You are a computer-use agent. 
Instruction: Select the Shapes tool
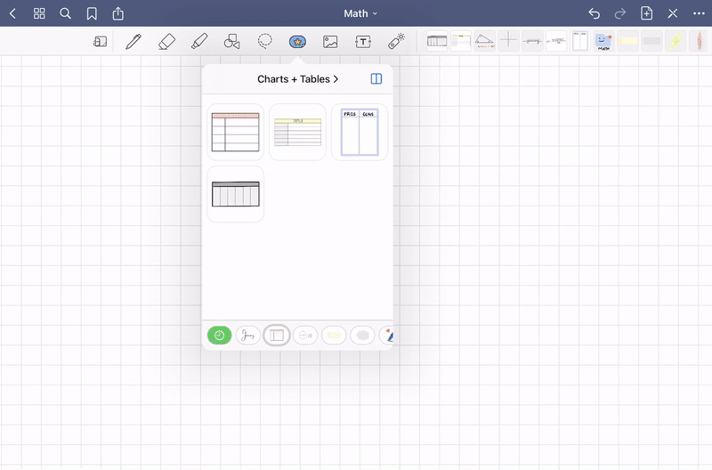click(231, 41)
